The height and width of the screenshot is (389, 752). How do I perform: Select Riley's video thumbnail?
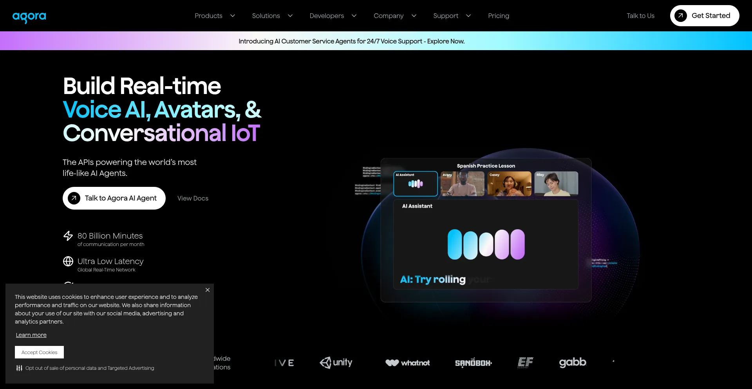[x=556, y=184]
